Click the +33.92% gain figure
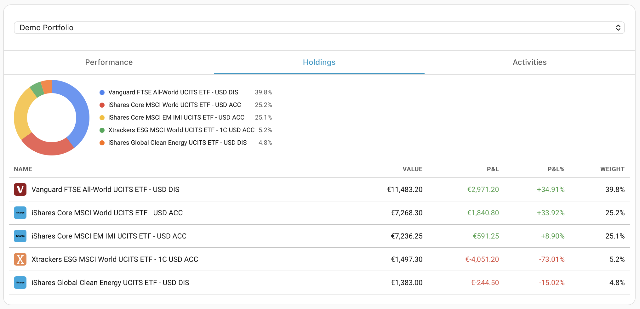Screen dimensions: 640x309 (551, 213)
